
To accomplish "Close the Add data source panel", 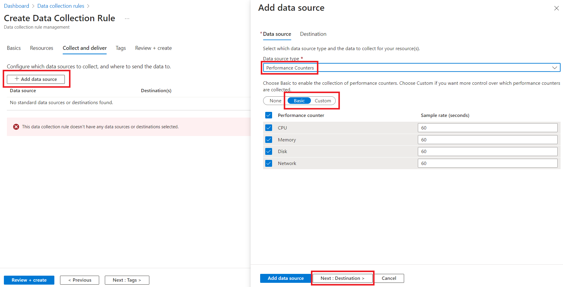I will coord(556,8).
